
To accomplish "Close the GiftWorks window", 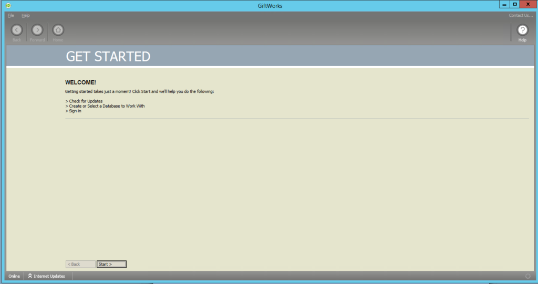I will [x=528, y=4].
